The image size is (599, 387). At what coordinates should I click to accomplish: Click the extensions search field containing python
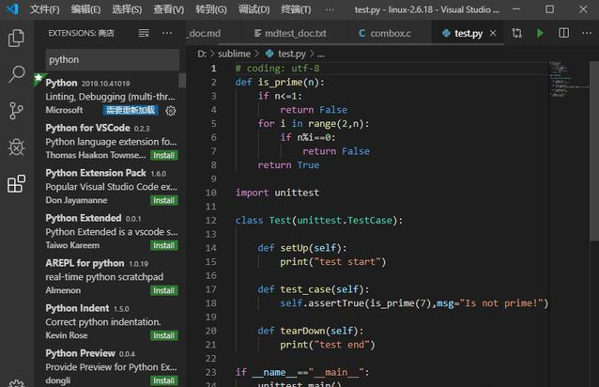pos(113,59)
